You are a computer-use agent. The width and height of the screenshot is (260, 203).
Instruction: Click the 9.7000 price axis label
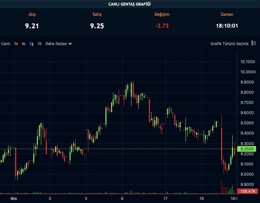click(247, 103)
